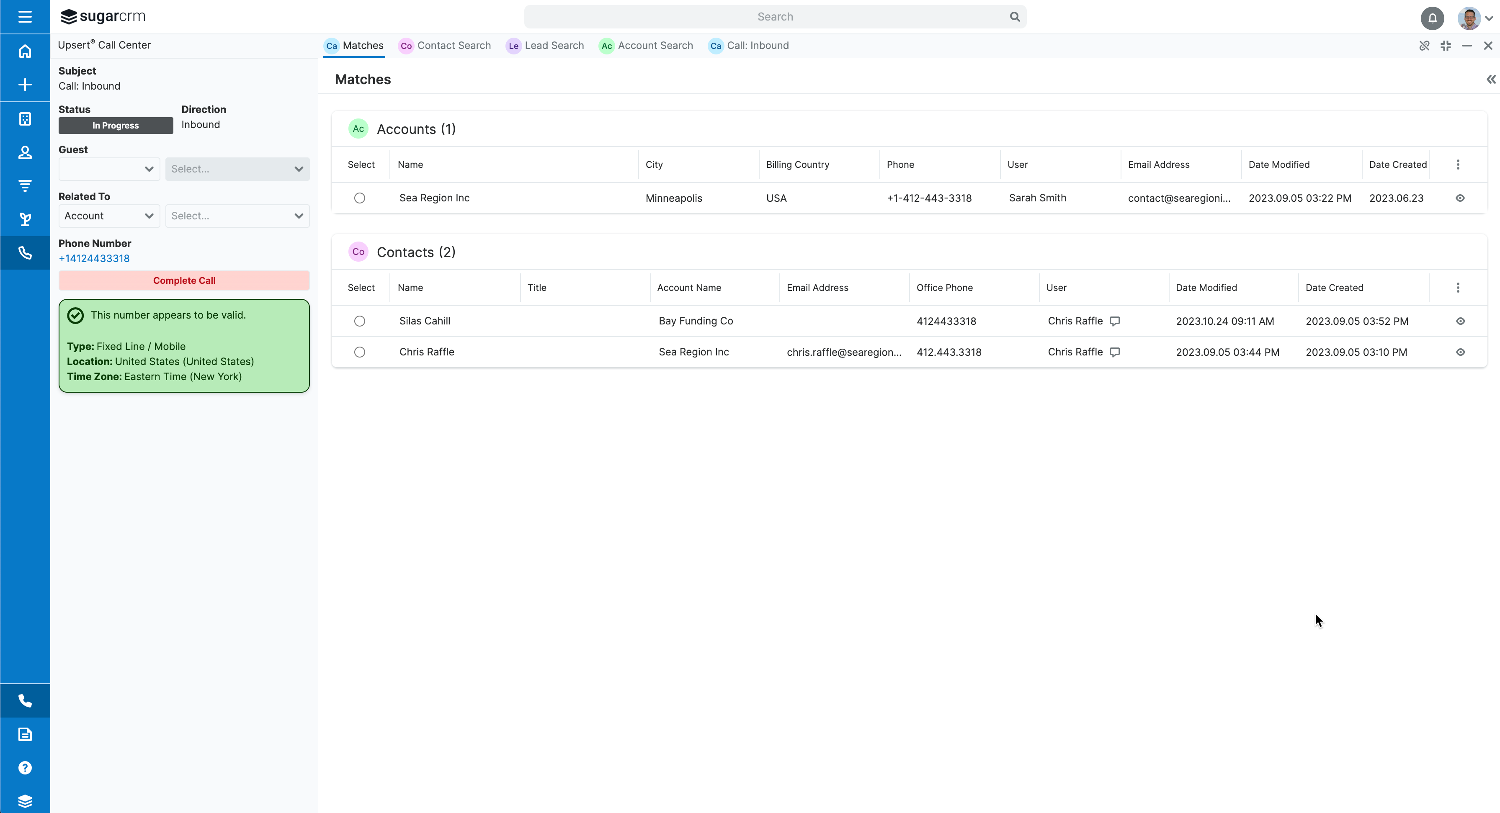The width and height of the screenshot is (1500, 813).
Task: Open notifications bell icon
Action: (x=1432, y=18)
